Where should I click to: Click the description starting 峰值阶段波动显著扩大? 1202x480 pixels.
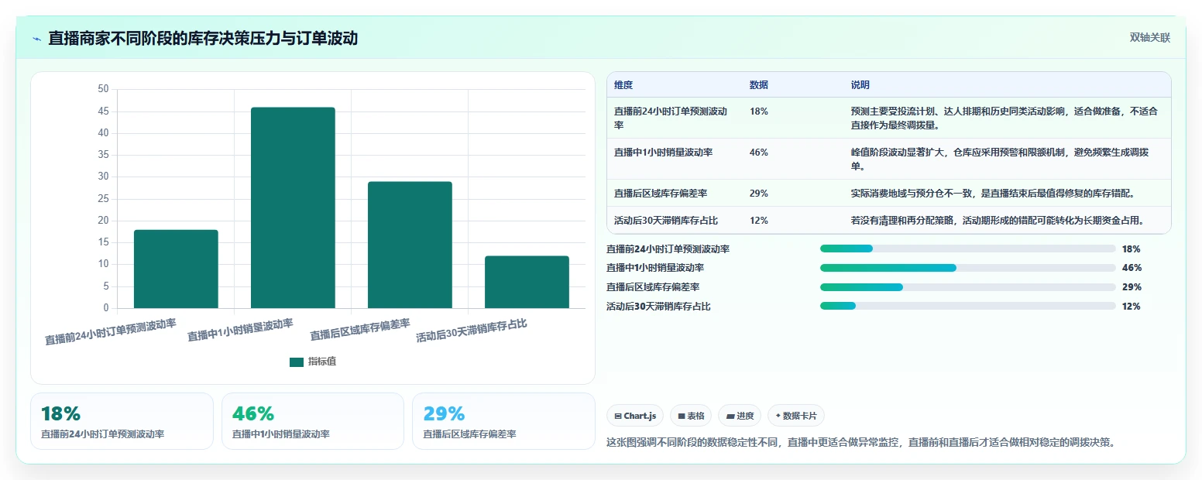point(1000,159)
